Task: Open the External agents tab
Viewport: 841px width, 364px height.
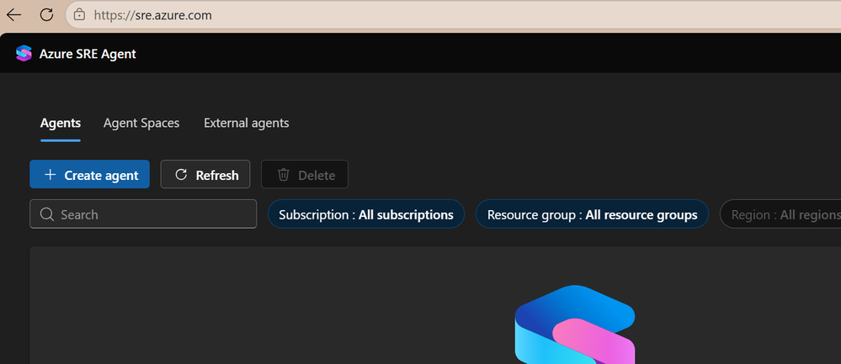Action: click(246, 123)
